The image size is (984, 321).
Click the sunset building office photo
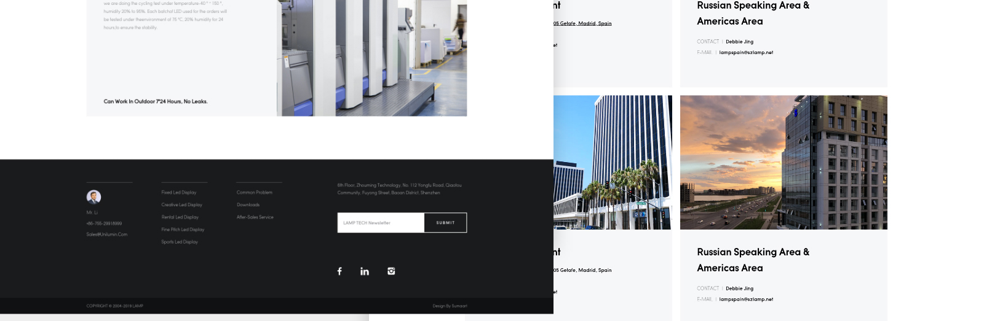pos(784,162)
